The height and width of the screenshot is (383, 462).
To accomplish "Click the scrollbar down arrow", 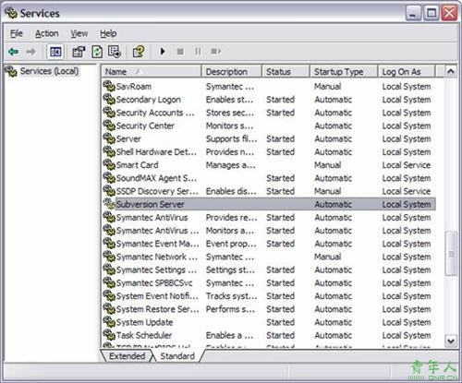I will 451,341.
